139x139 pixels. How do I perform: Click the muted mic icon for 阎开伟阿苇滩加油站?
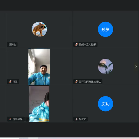click(x=76, y=82)
